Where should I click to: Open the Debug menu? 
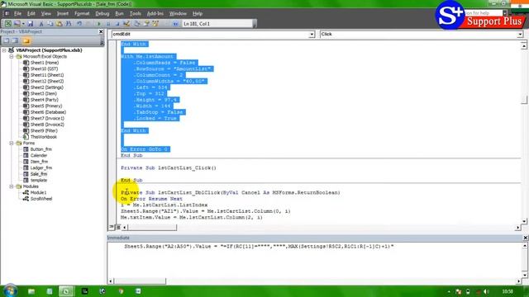102,14
